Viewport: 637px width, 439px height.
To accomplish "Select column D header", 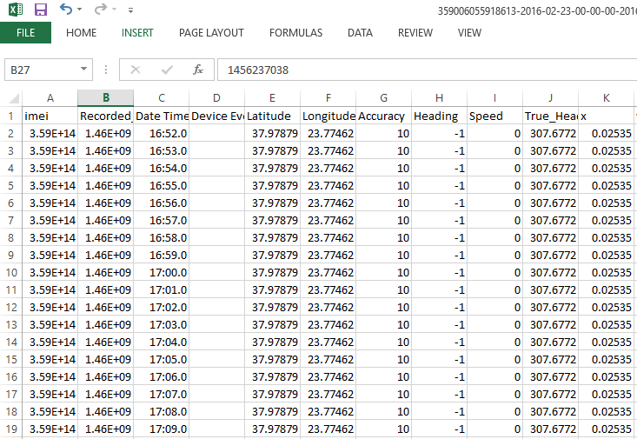I will 217,98.
